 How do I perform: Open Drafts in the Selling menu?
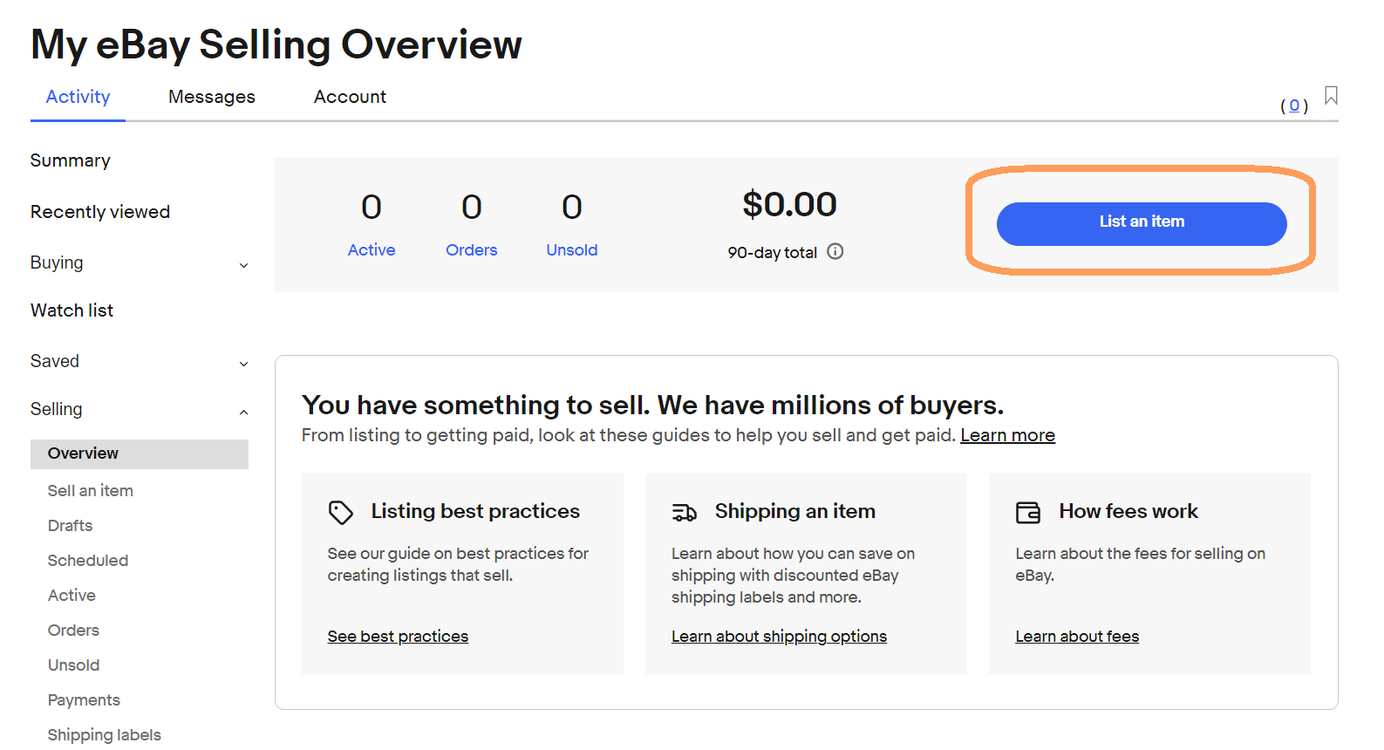click(x=71, y=526)
